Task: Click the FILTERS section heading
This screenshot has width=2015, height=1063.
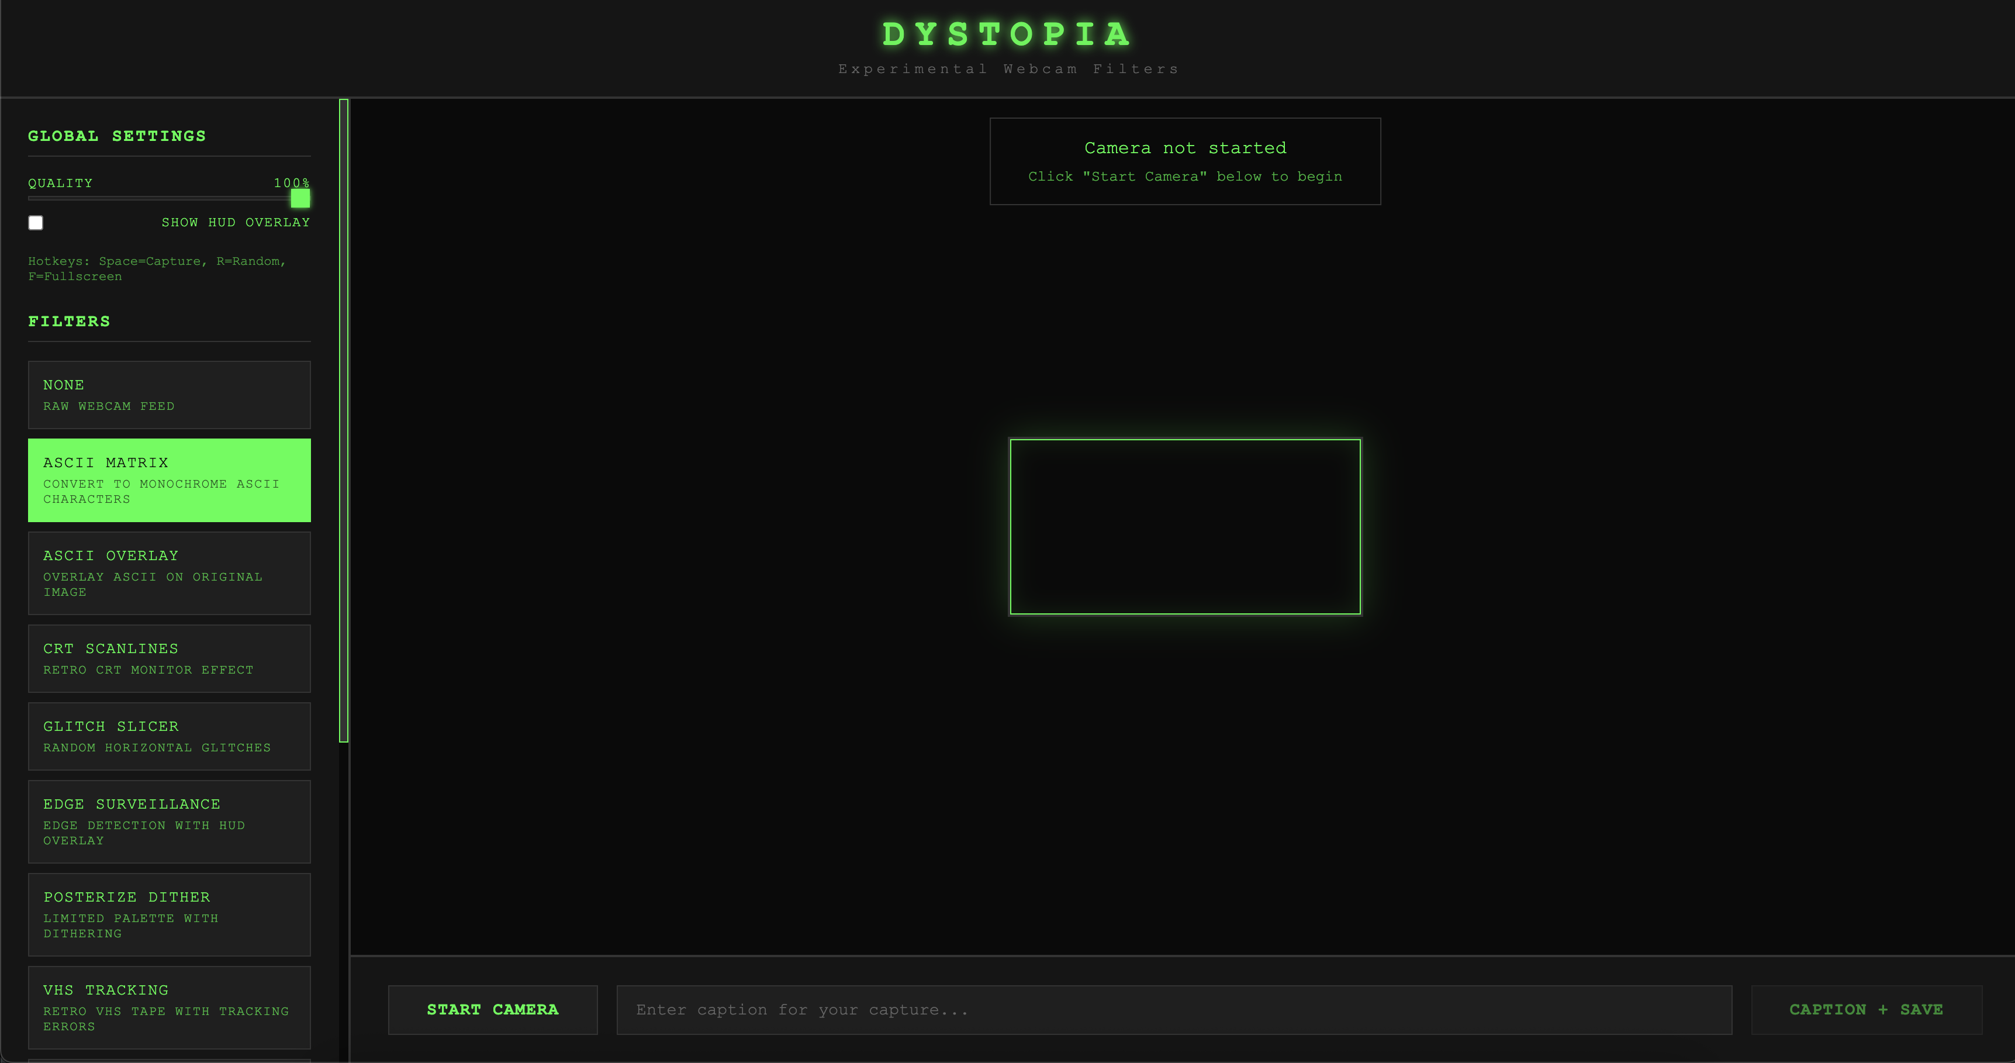Action: 70,320
